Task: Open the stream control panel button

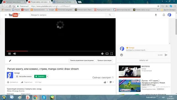Action: tap(82, 61)
